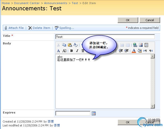
Task: Click the Paste clipboard icon
Action: coord(70,45)
